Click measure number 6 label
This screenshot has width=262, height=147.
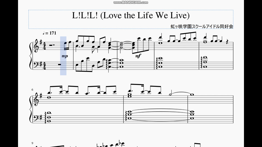point(32,90)
